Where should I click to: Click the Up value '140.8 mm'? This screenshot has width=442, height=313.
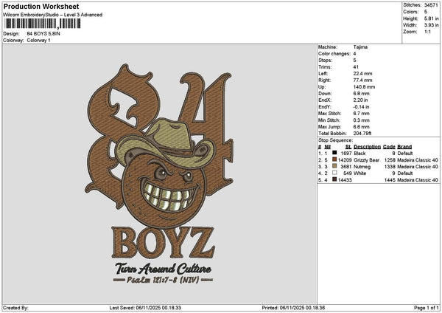tap(364, 87)
